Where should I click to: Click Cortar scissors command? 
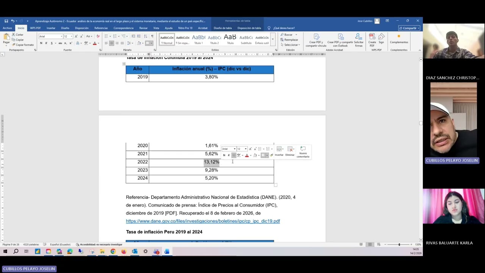(x=18, y=35)
